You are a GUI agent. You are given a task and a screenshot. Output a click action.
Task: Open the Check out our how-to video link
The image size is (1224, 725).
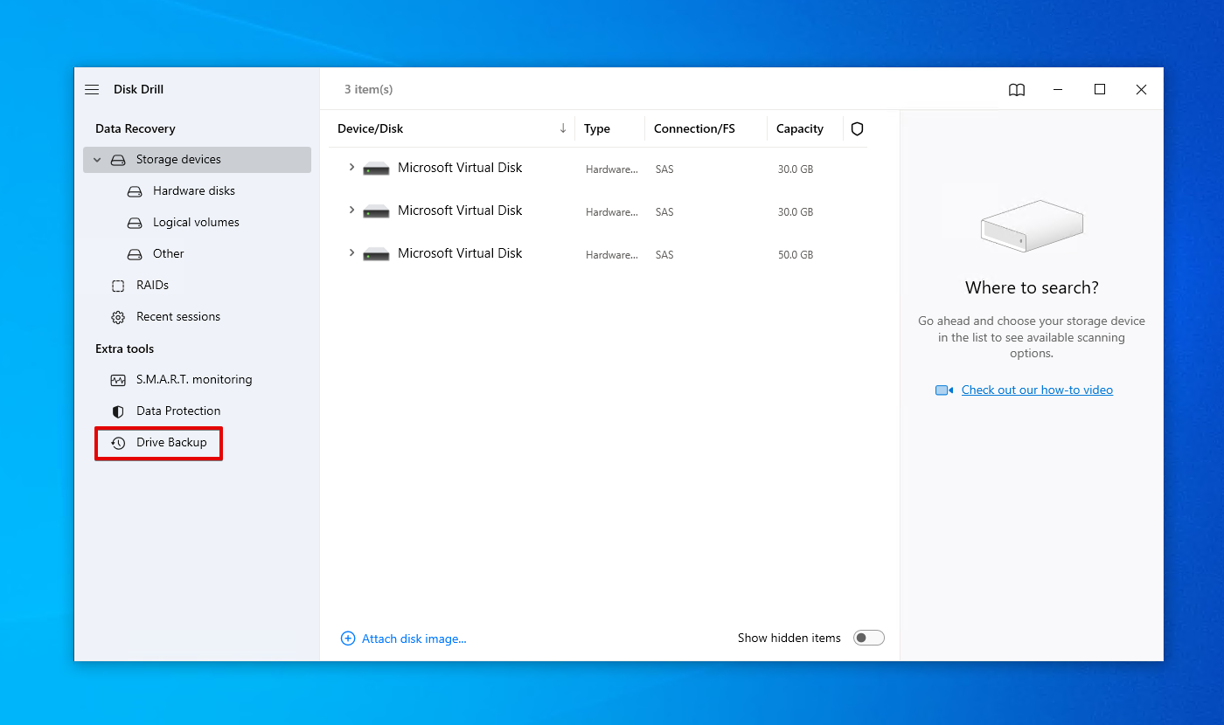click(1037, 390)
